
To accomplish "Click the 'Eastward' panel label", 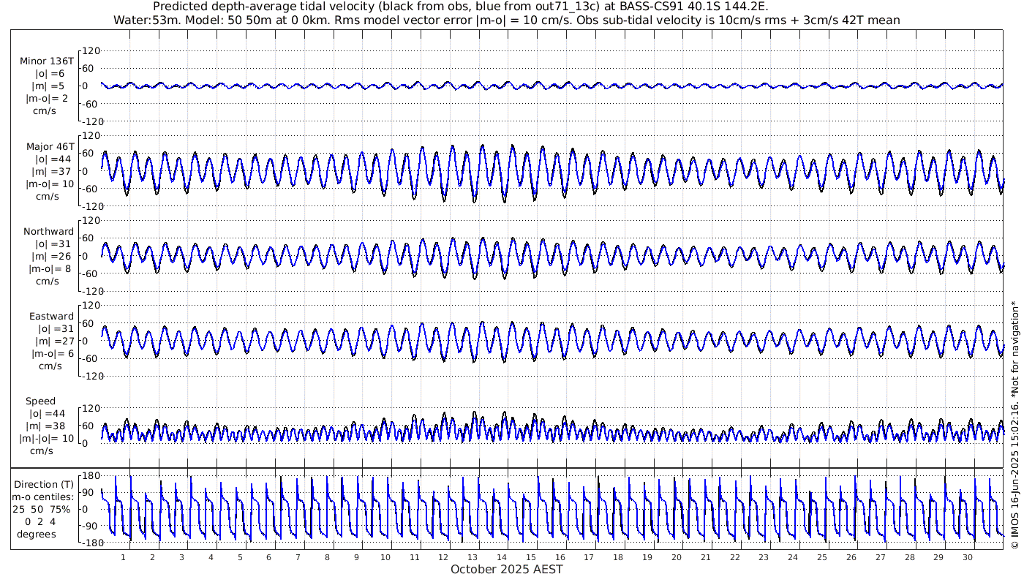I will tap(51, 317).
